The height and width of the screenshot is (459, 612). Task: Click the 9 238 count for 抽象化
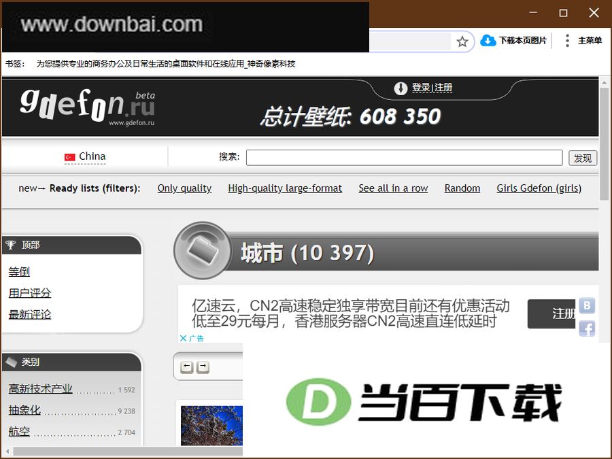click(x=126, y=411)
